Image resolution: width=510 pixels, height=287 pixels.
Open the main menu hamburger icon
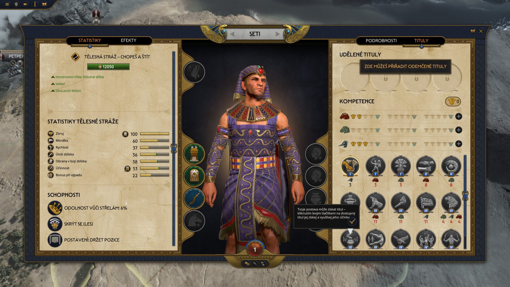click(x=7, y=4)
